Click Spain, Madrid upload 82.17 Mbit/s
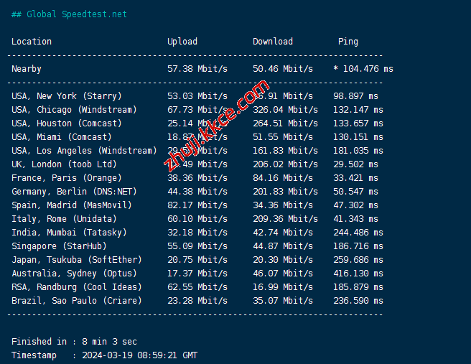 pos(197,205)
